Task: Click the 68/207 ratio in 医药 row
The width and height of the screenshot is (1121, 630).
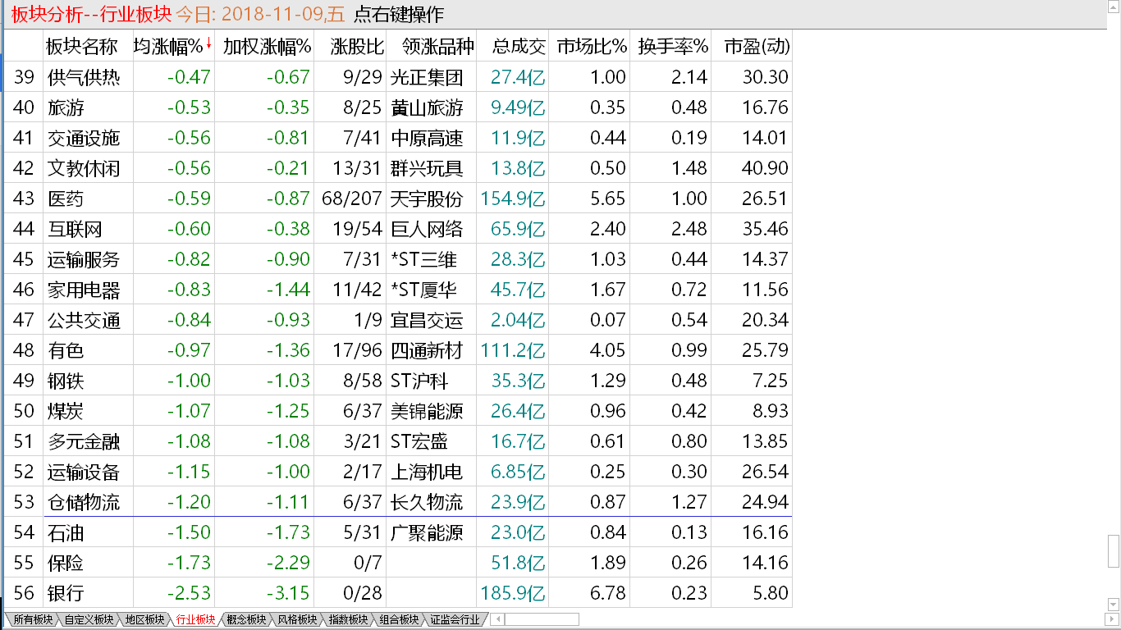Action: (x=353, y=199)
